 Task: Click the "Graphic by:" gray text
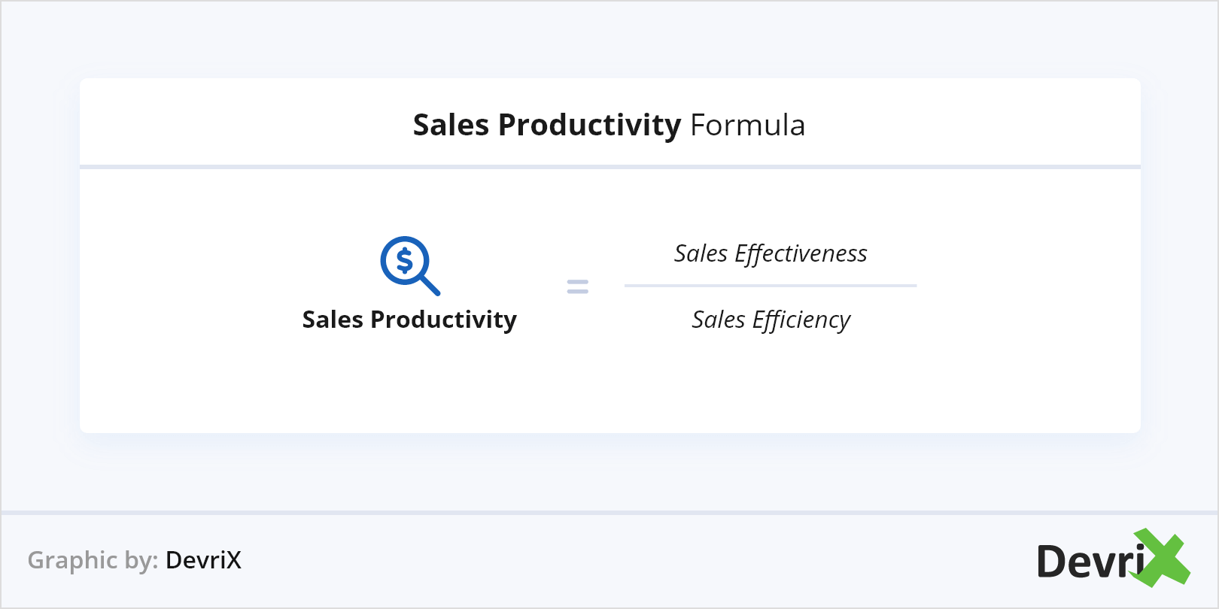click(93, 560)
